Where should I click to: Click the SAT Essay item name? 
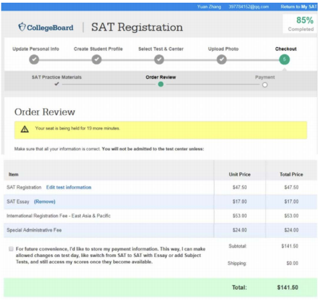click(x=18, y=201)
